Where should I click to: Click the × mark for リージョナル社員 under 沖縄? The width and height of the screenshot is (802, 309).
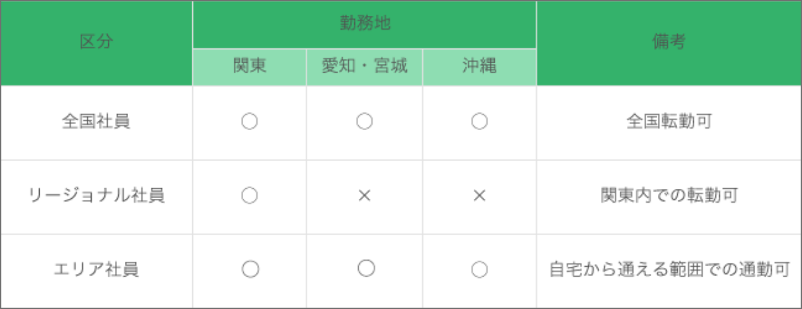click(480, 196)
